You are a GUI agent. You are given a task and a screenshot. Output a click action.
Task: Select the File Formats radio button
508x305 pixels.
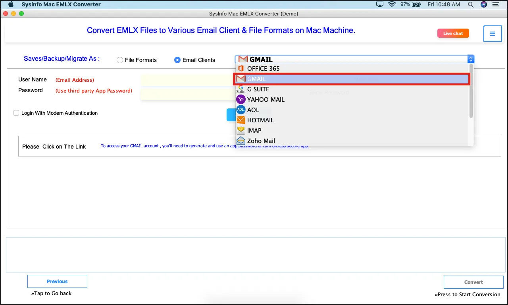click(120, 60)
